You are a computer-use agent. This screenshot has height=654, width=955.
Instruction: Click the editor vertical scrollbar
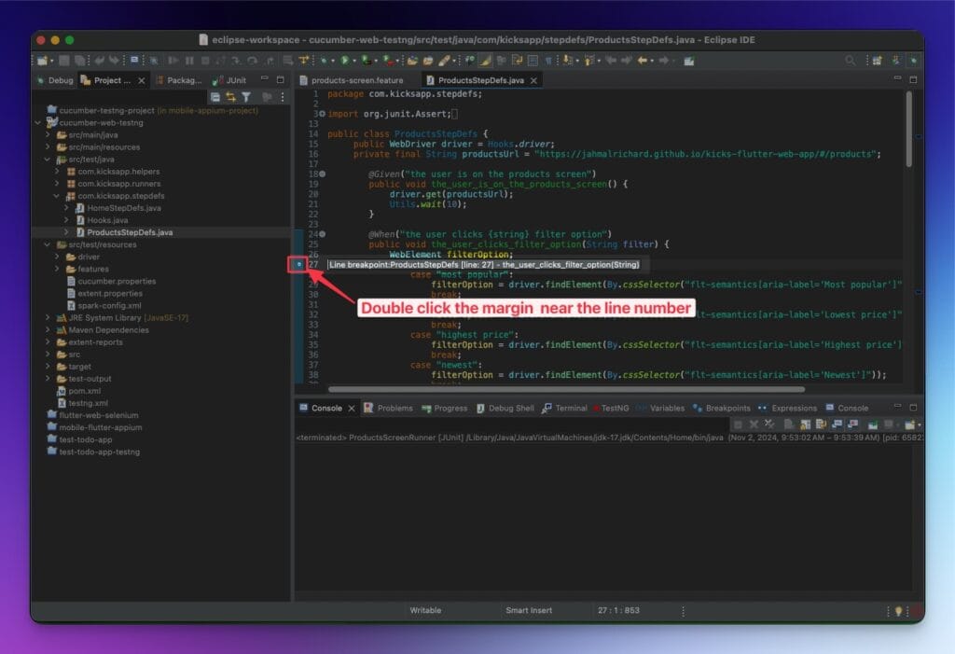pos(908,130)
